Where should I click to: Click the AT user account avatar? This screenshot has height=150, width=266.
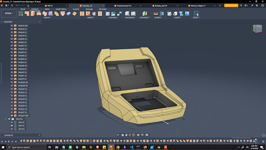coord(262,5)
